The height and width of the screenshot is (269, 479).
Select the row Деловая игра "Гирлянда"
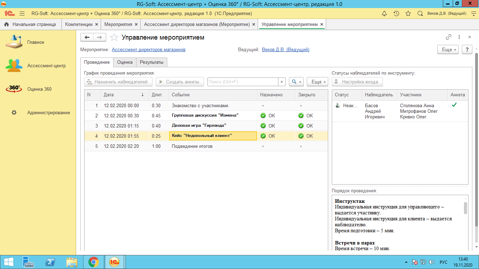point(206,126)
